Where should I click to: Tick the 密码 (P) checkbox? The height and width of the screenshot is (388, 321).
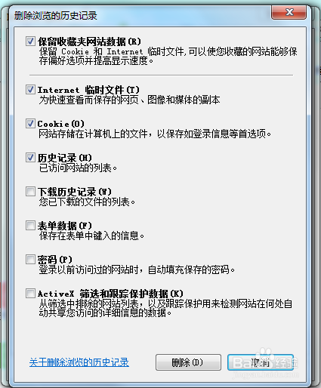tap(30, 260)
